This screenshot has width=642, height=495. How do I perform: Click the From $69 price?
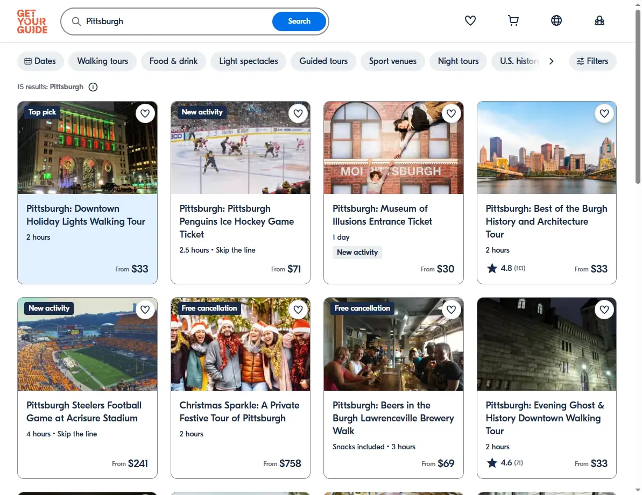[x=438, y=463]
